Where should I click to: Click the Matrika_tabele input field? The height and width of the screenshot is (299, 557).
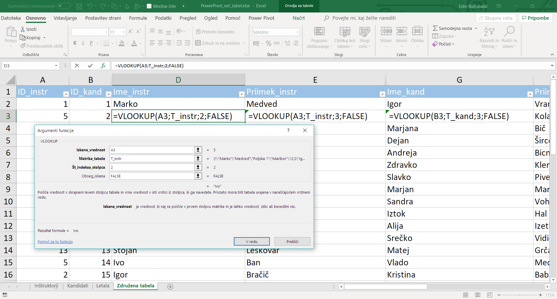pyautogui.click(x=152, y=158)
